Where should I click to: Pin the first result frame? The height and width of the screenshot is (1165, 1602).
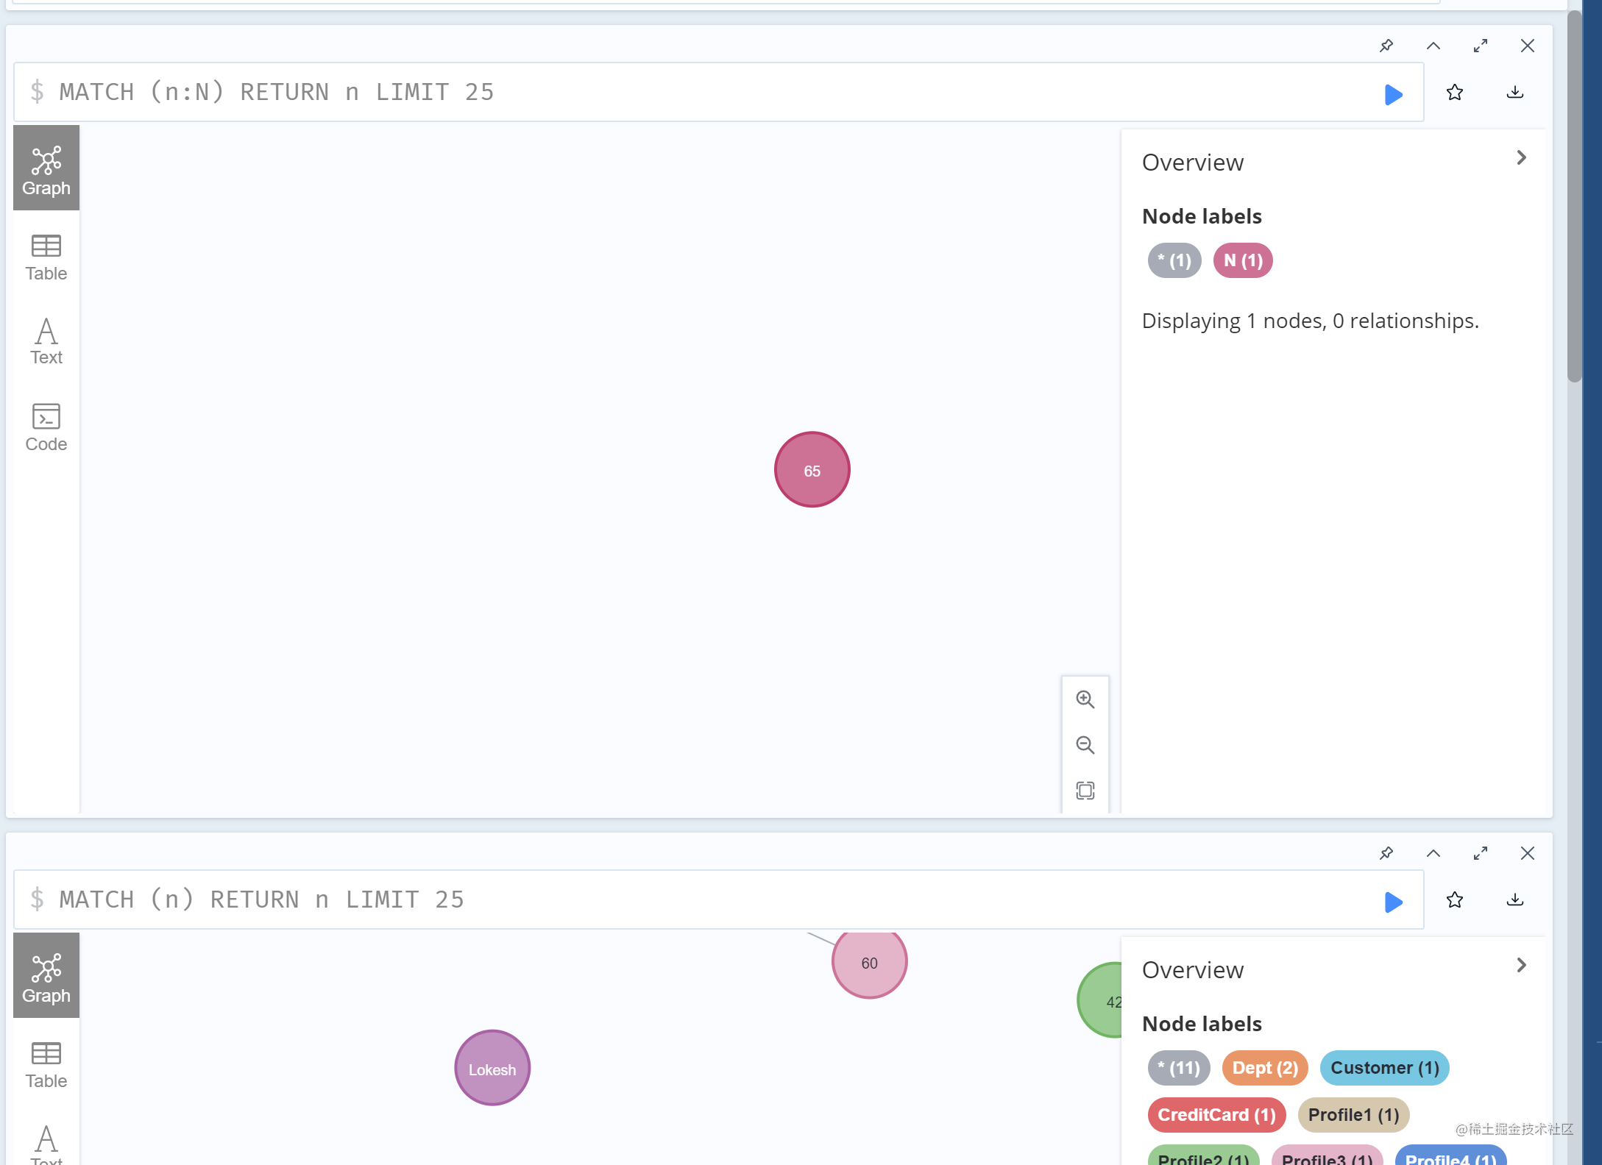1386,46
